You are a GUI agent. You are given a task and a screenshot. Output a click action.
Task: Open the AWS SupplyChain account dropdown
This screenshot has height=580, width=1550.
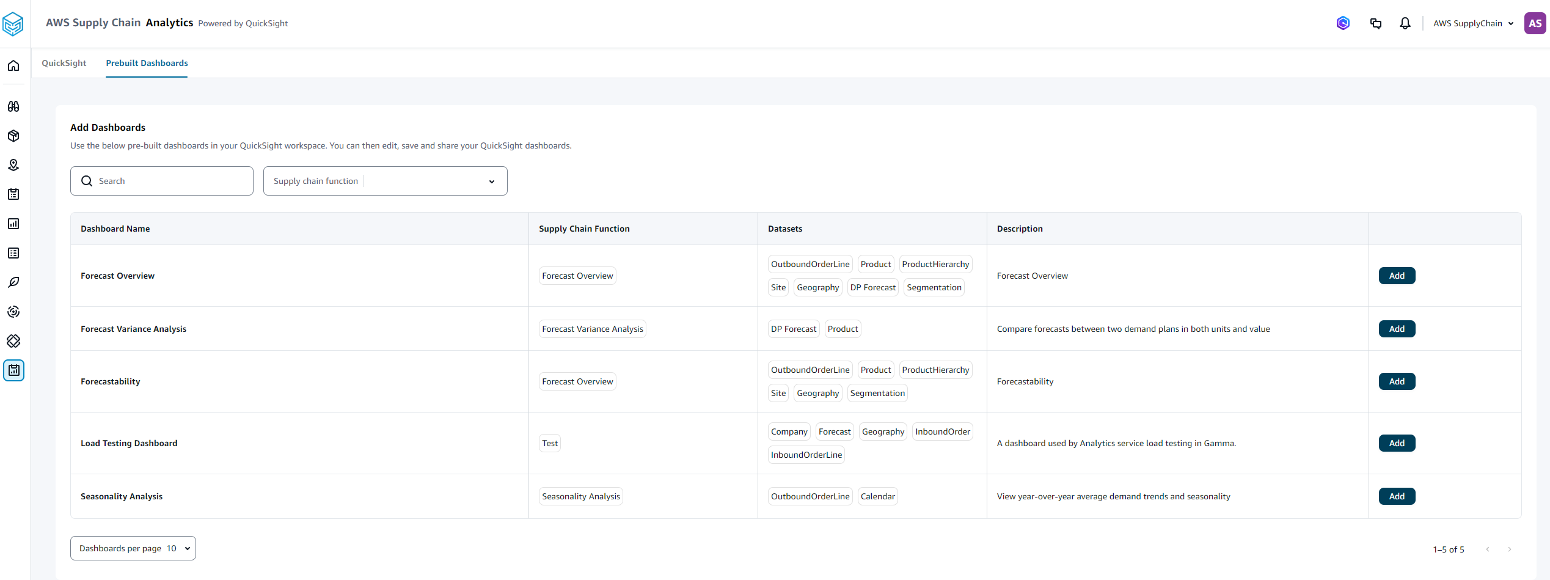tap(1473, 23)
